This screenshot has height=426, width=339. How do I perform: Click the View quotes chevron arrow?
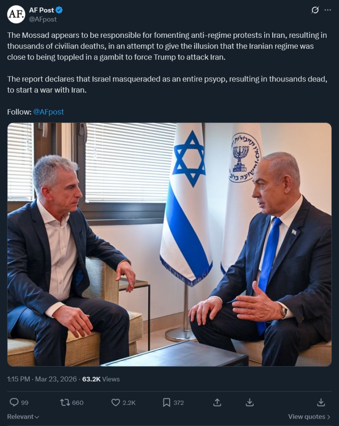[x=329, y=417]
